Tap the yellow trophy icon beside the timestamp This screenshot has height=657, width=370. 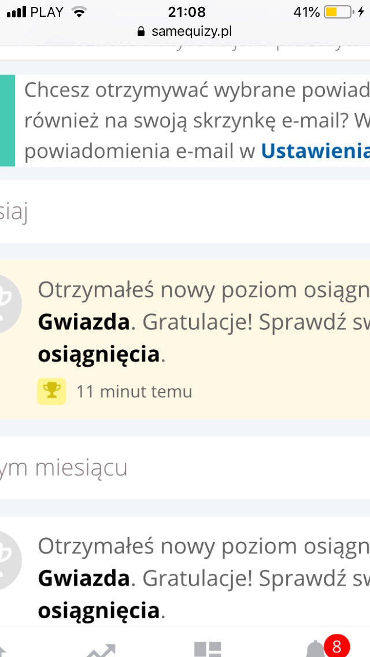point(51,391)
